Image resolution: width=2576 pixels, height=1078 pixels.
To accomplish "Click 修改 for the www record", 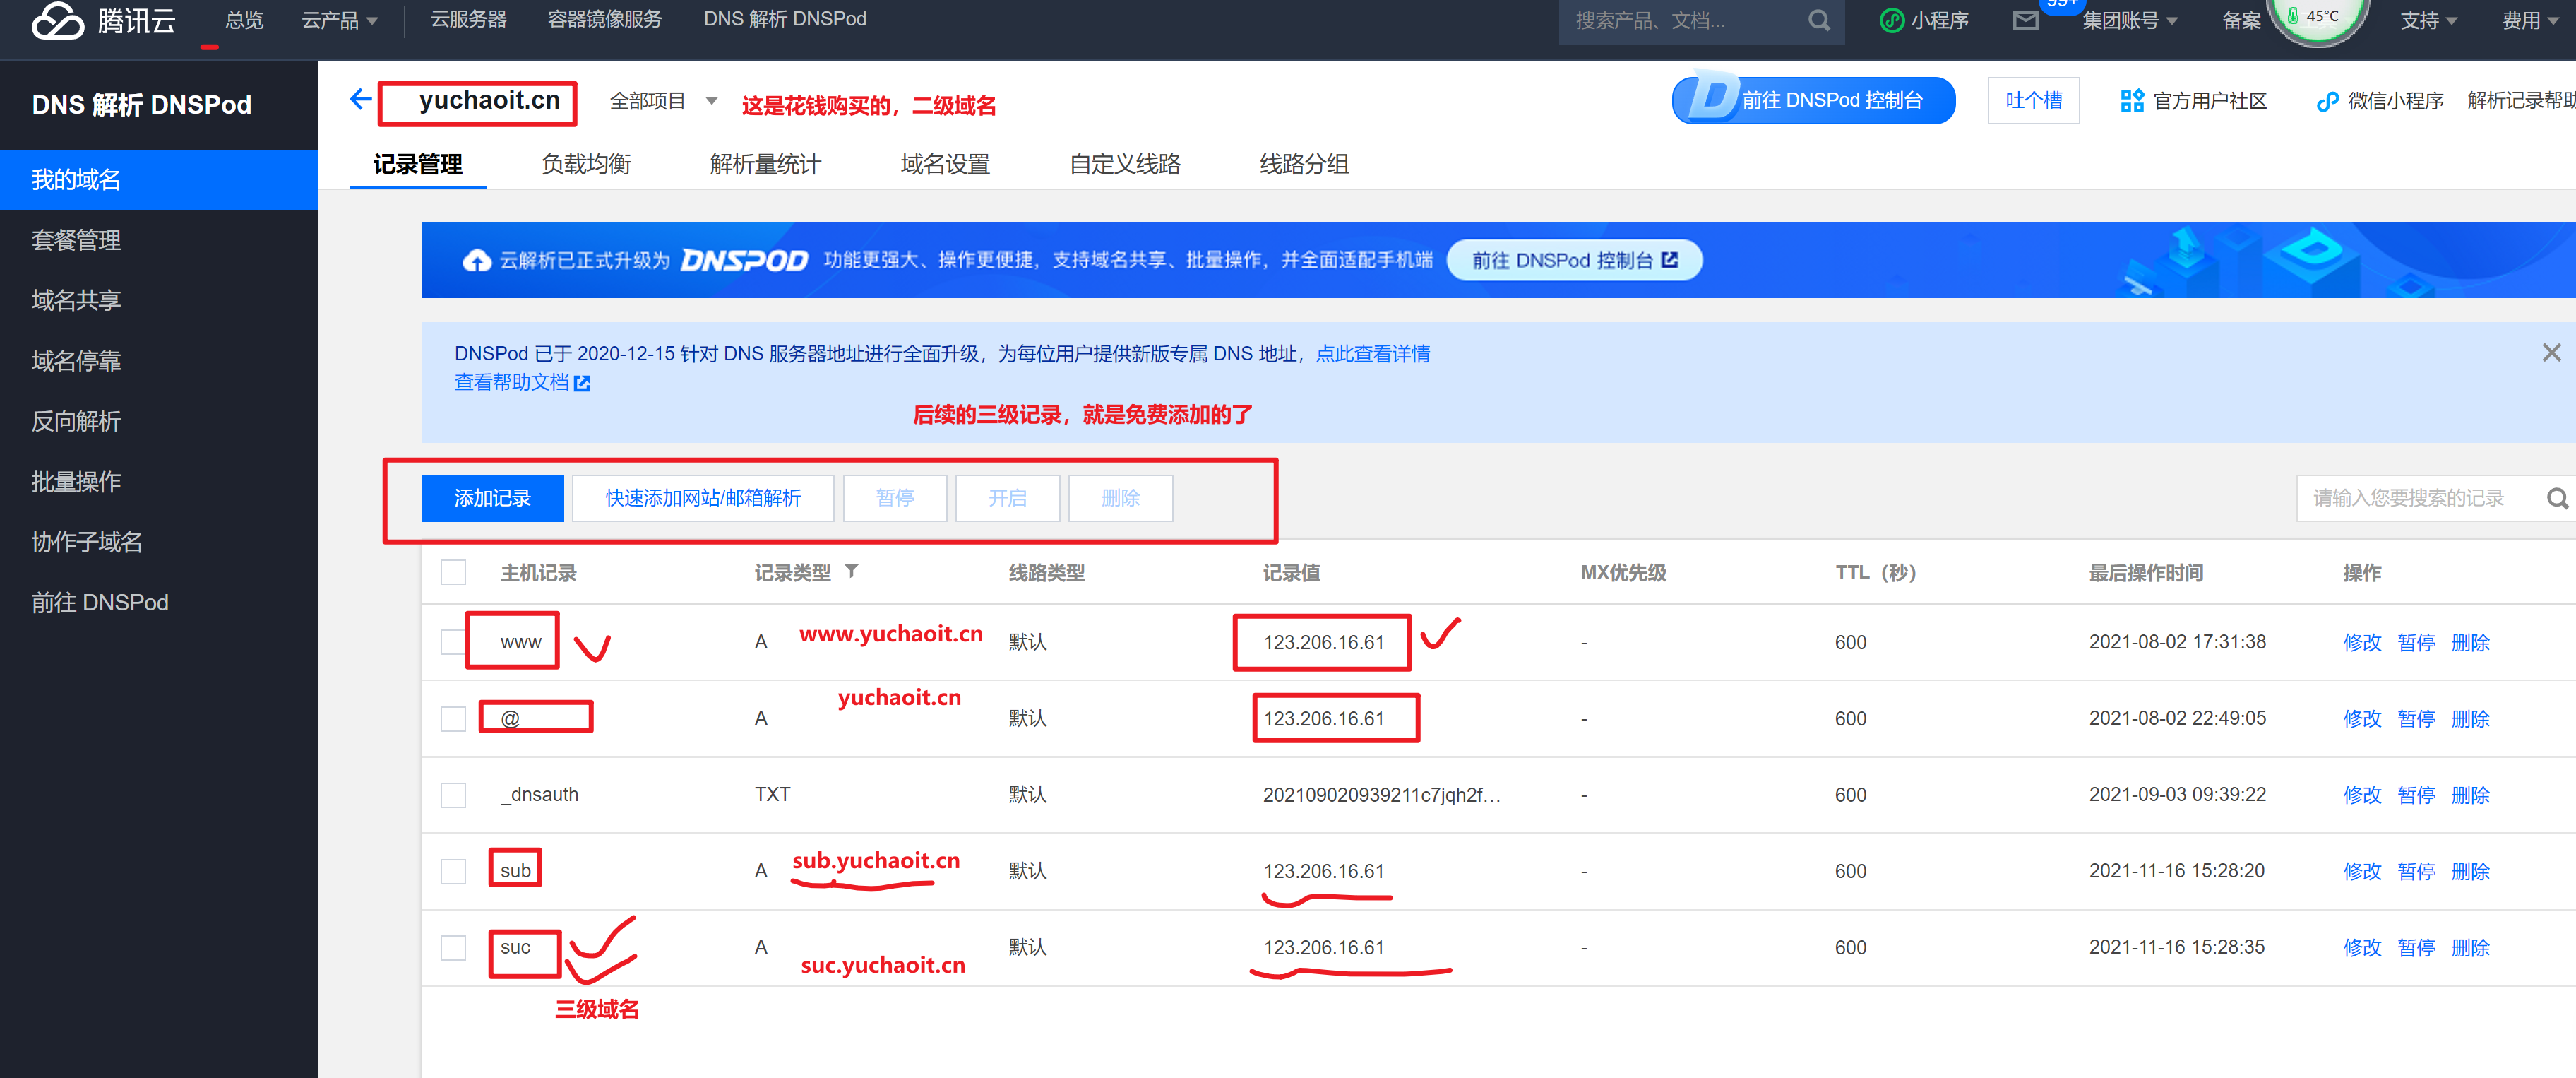I will click(x=2362, y=642).
